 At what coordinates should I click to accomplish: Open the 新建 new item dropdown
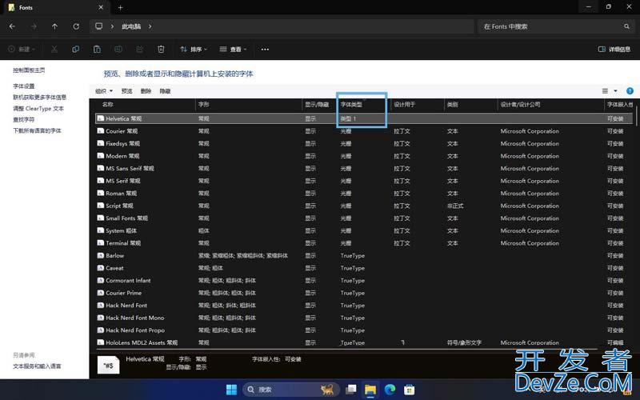click(22, 50)
